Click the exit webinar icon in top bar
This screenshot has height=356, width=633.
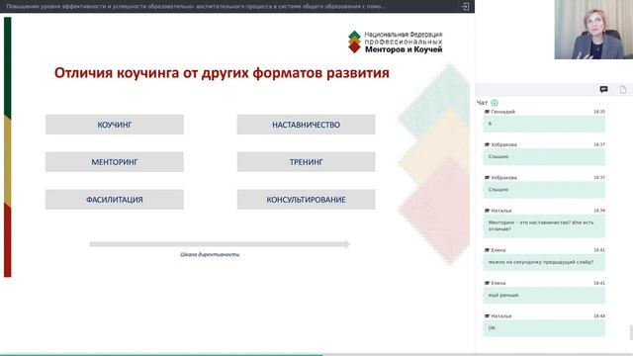465,7
